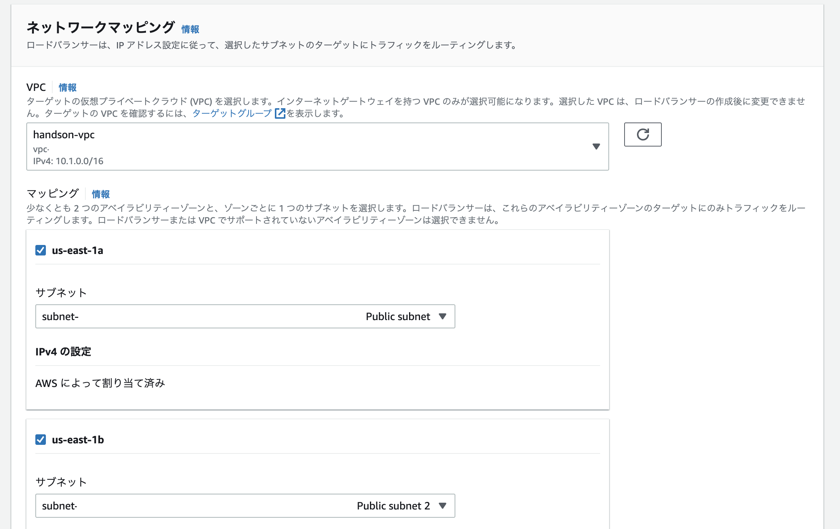Open the ネットワークマッピング 情報 help

pos(190,29)
